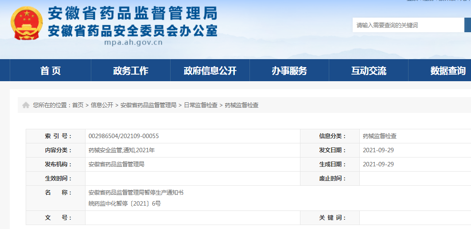Viewport: 471px width, 229px height.
Task: Click the 生效时间 label cell
Action: (x=55, y=178)
